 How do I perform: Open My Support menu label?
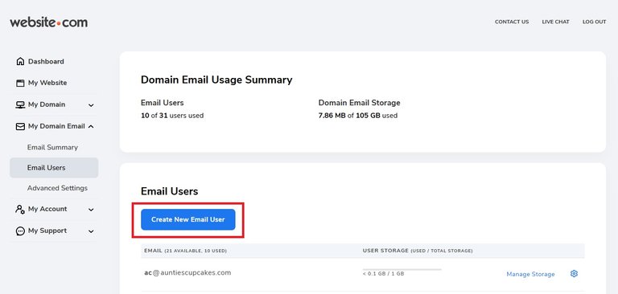[47, 231]
